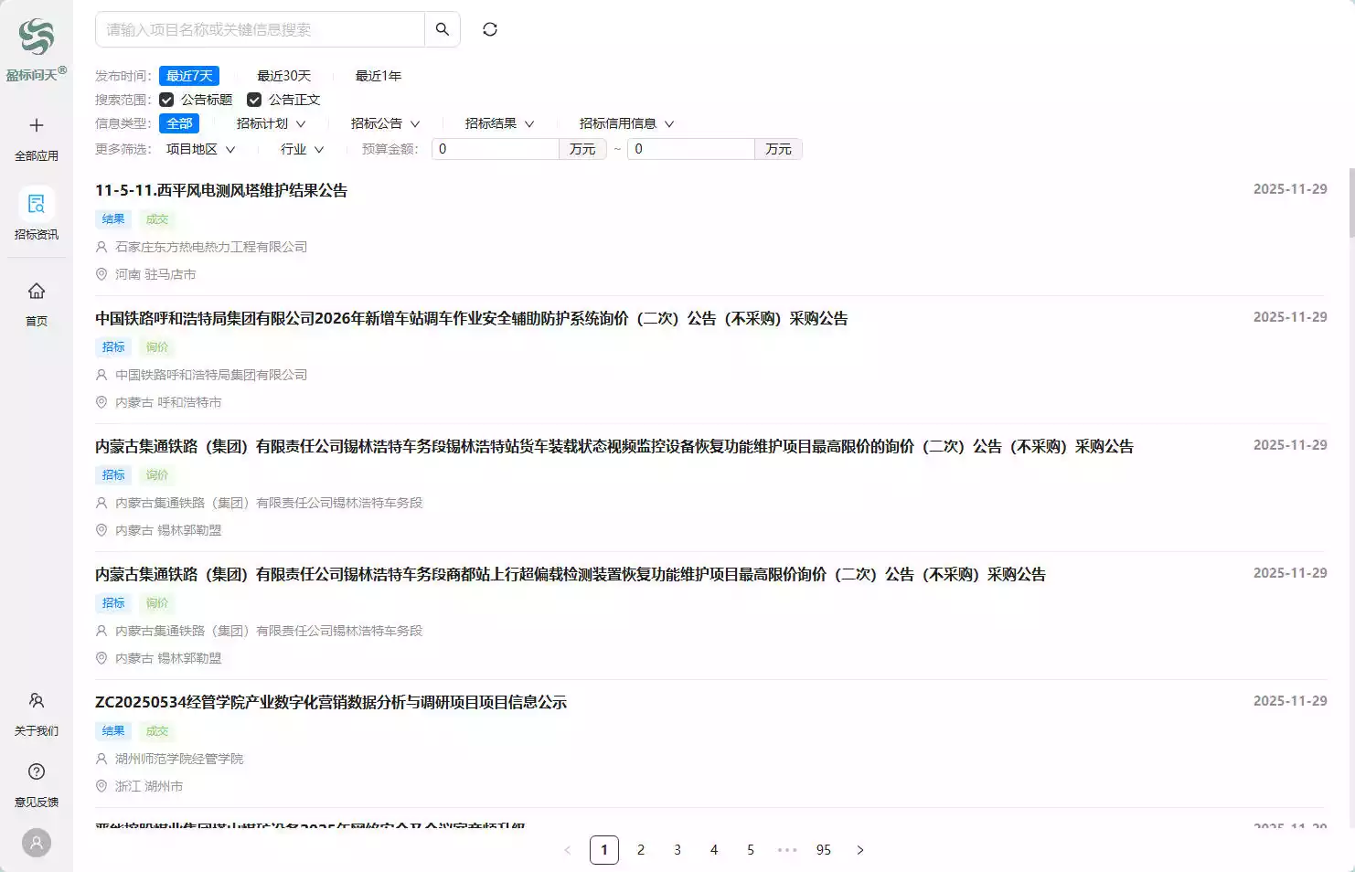Expand 招标信用信息 dropdown

[626, 123]
